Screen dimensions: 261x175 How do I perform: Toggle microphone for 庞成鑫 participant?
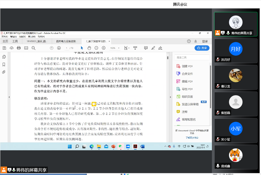(218, 166)
